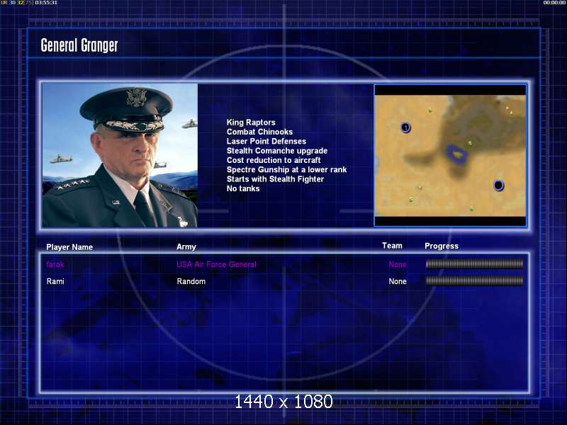This screenshot has width=567, height=425.
Task: Click the "Stealth Comanche upgrade" line
Action: [277, 151]
